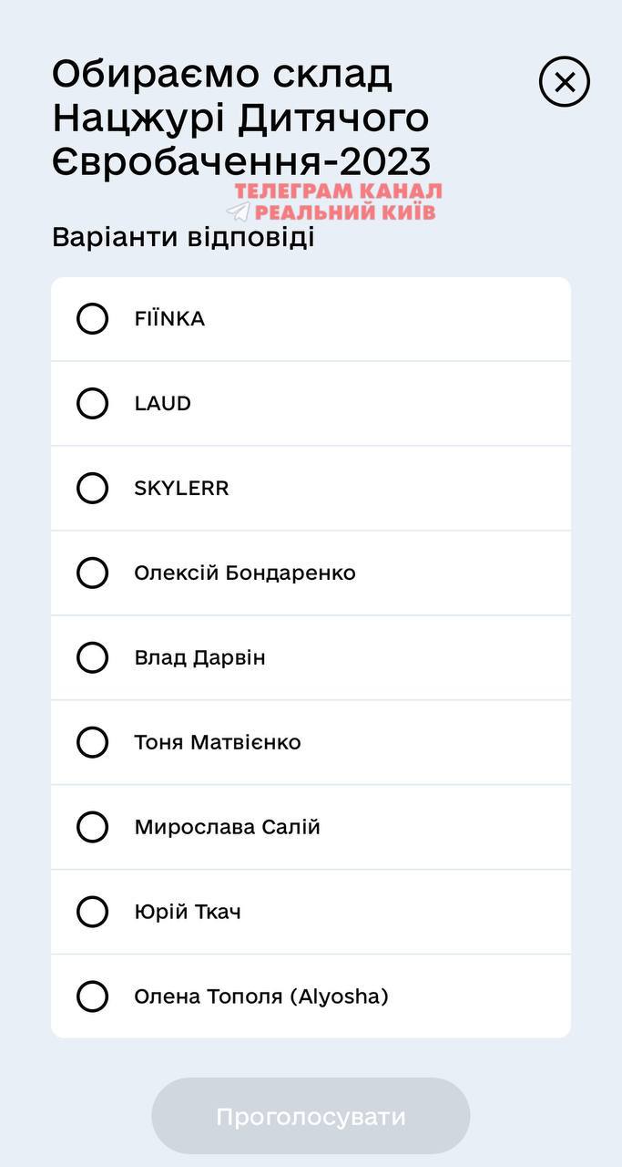Pick Юрій Ткач radio button

coord(92,912)
